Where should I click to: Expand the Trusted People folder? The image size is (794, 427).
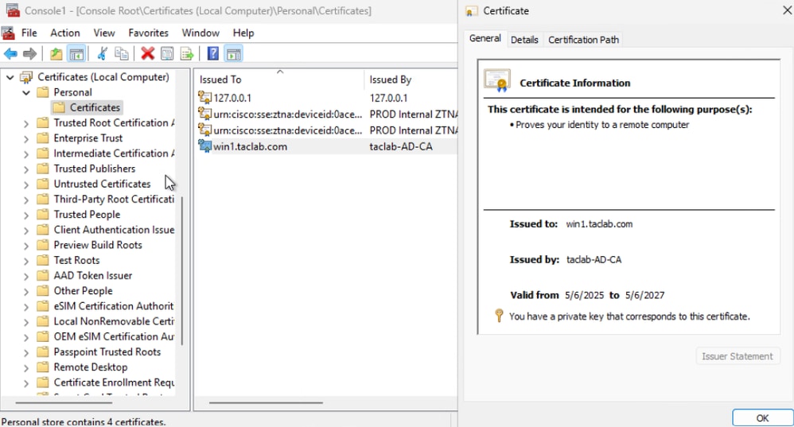coord(26,215)
